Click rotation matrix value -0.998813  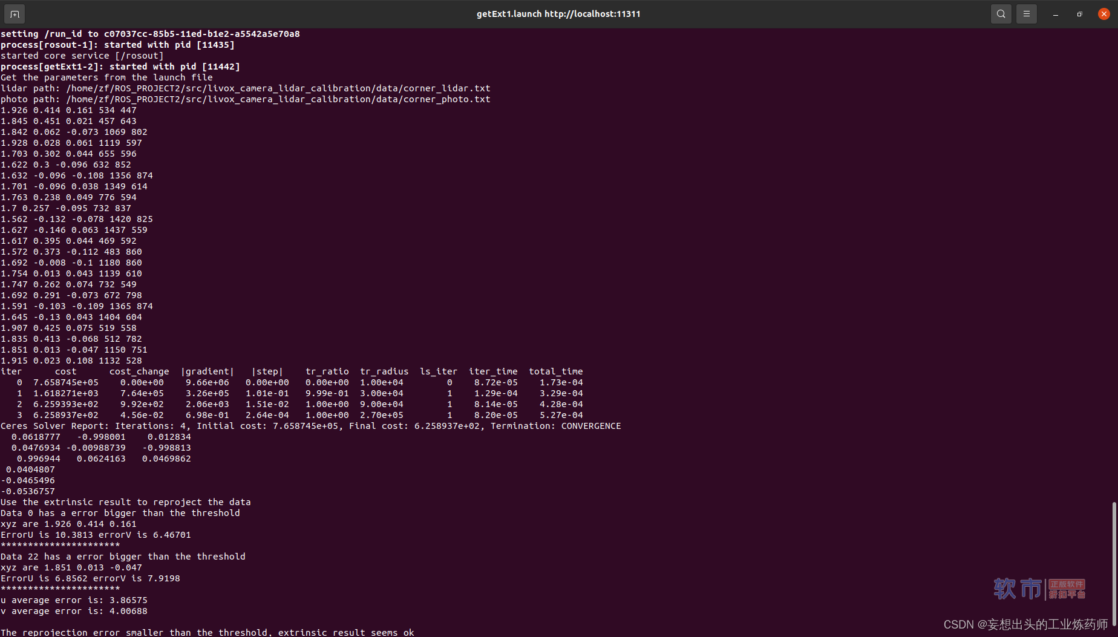[x=166, y=448]
